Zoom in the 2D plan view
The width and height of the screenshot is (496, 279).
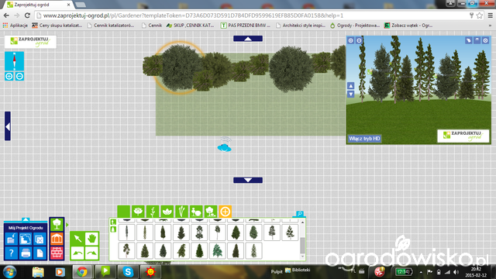[x=9, y=76]
